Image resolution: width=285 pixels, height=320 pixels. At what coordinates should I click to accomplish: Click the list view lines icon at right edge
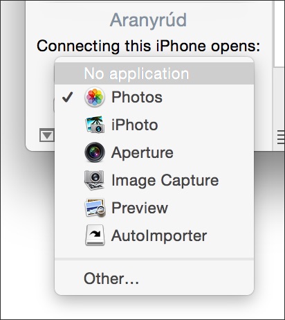click(281, 137)
